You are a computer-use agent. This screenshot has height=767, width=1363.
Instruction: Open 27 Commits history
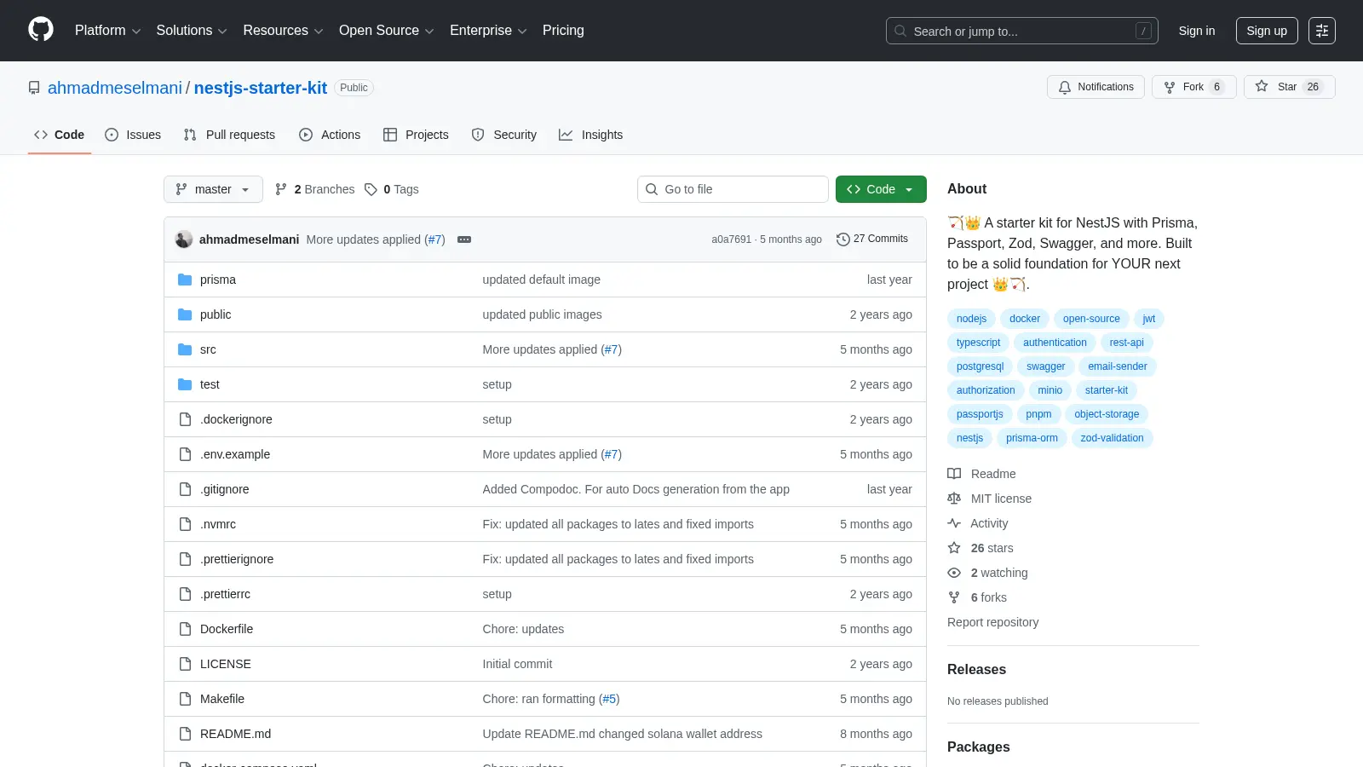click(x=872, y=239)
